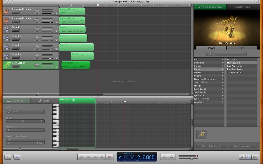Toggle the Metronome button
Screen dimensions: 263x164
[x=171, y=157]
